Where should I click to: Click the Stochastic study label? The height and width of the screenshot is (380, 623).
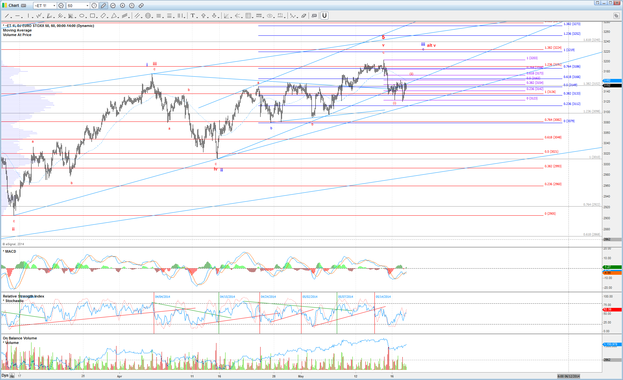(14, 301)
